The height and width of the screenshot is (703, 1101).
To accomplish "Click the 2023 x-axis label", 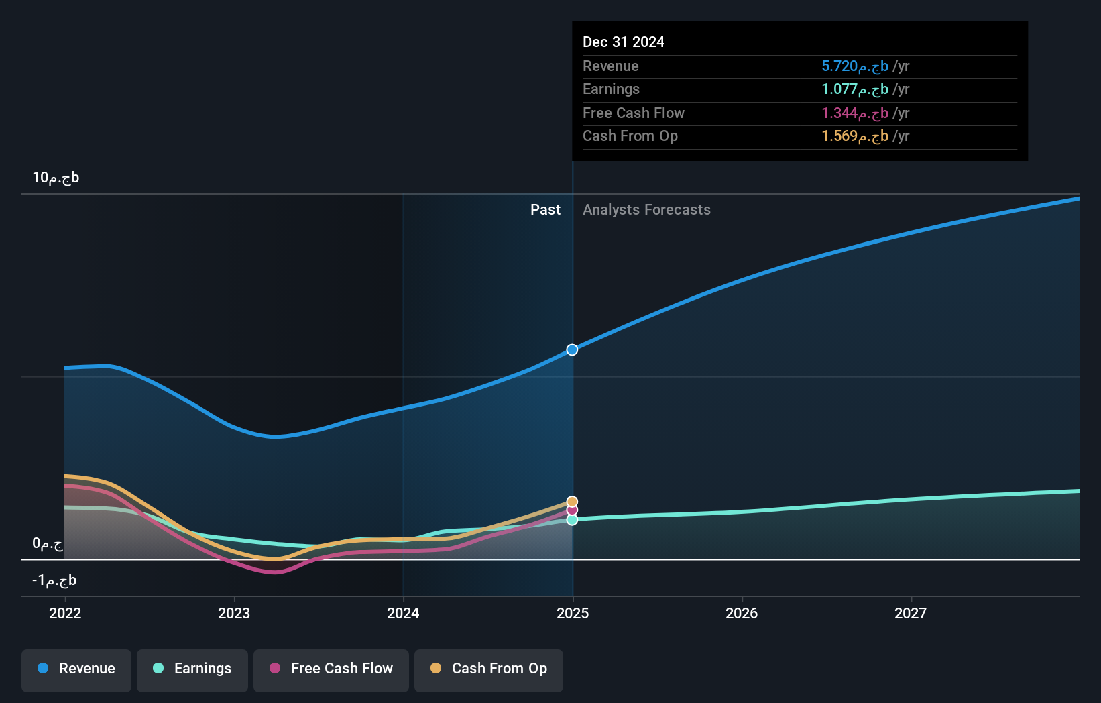I will 234,613.
